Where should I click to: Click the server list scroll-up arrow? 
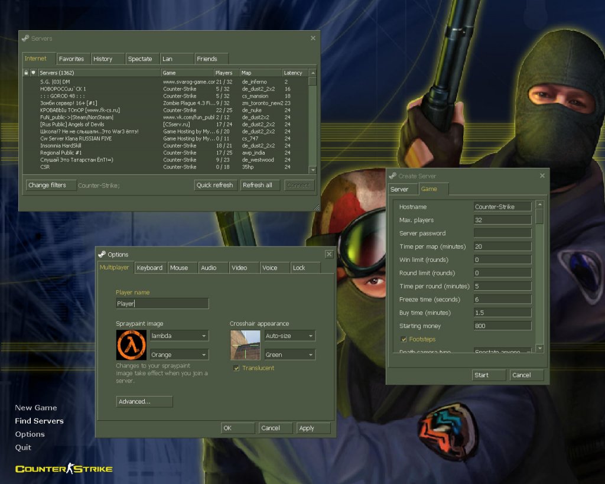pyautogui.click(x=313, y=73)
